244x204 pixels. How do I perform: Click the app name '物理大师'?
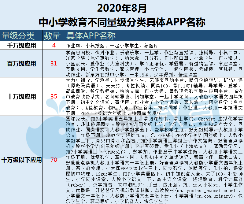tap(118, 108)
